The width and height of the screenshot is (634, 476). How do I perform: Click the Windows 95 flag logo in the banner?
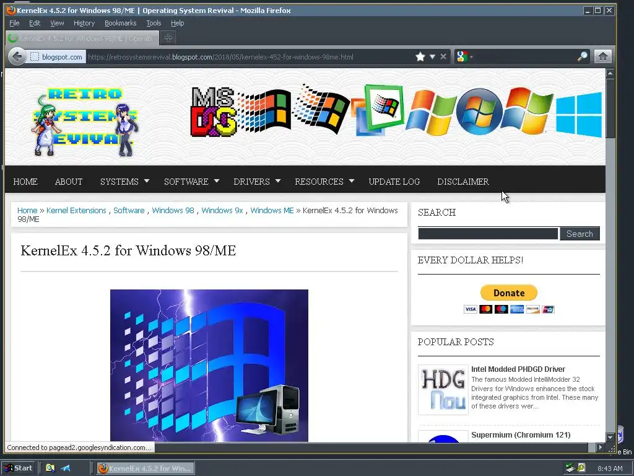pos(321,109)
